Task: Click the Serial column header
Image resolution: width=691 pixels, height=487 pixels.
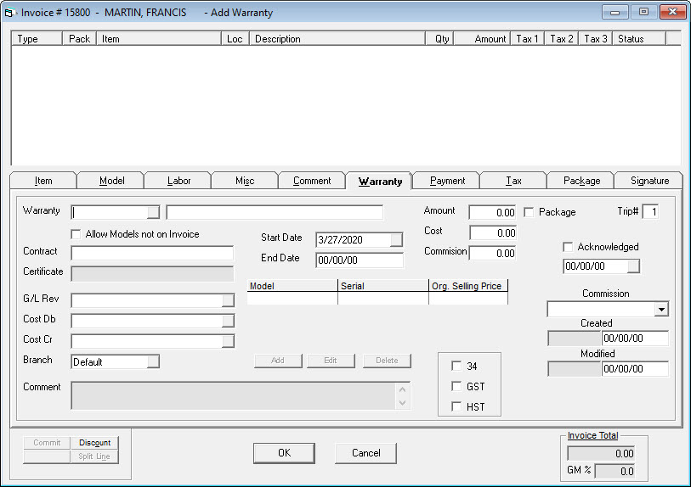Action: tap(383, 286)
